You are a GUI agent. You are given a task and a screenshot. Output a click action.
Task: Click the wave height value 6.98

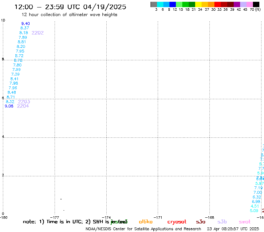256,202
